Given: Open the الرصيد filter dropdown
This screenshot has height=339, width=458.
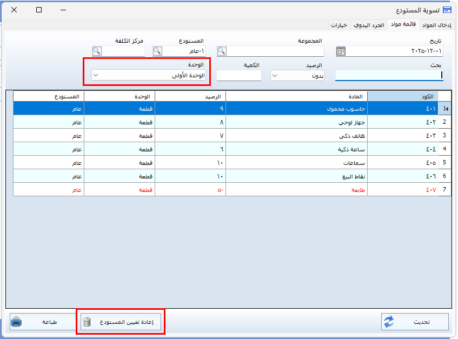Looking at the screenshot, I should pos(274,76).
